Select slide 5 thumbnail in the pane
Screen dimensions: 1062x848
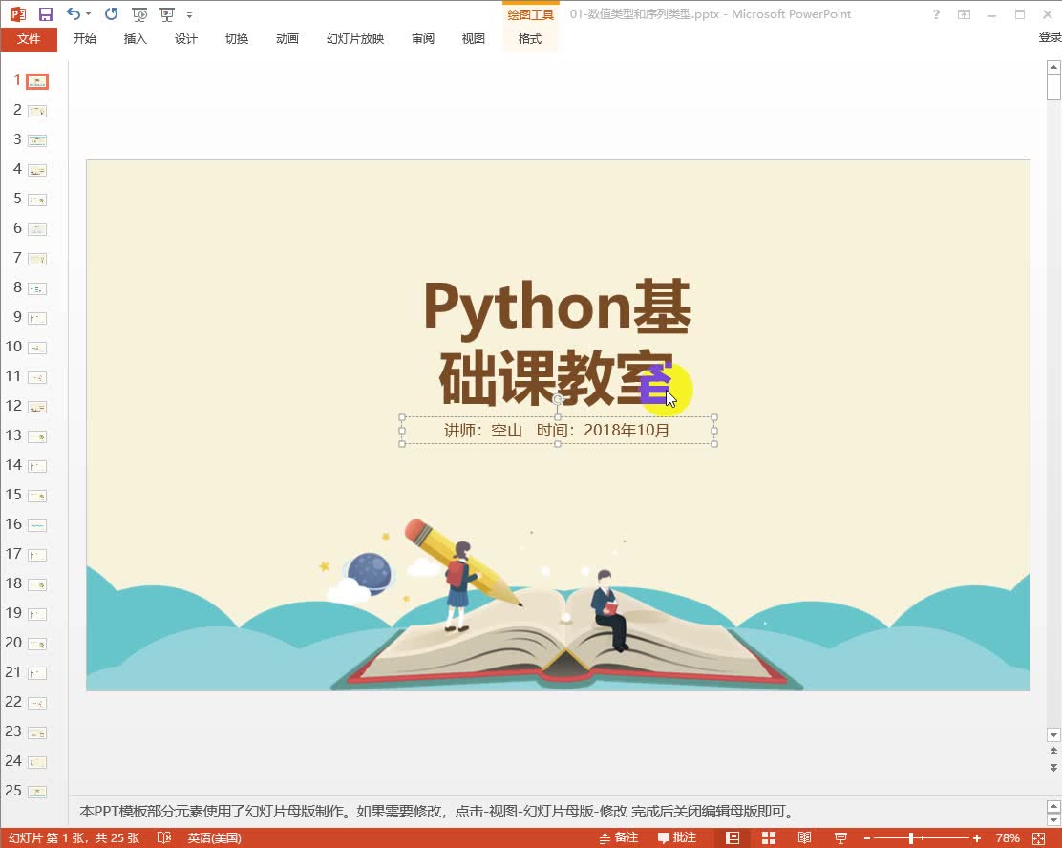[x=36, y=199]
